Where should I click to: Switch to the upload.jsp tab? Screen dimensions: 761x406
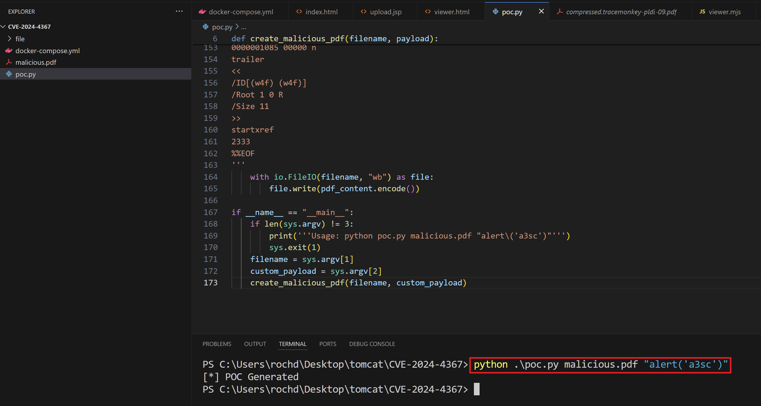tap(385, 12)
